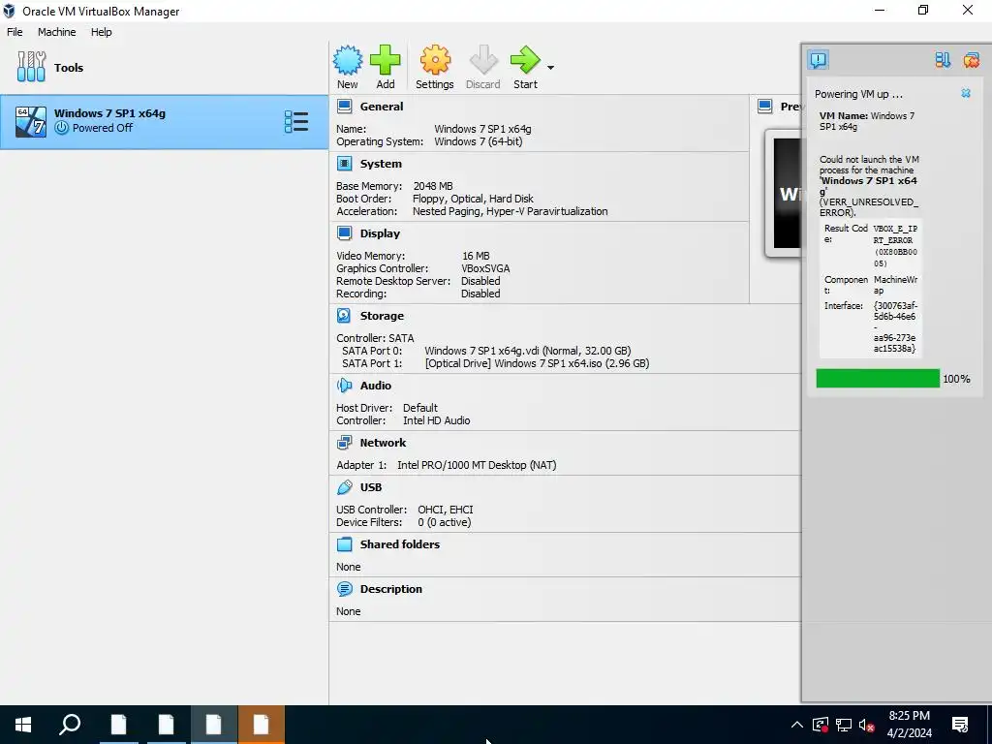The image size is (992, 744).
Task: Click 'Floppy, Optical, Hard Disk' boot order
Action: tap(473, 199)
